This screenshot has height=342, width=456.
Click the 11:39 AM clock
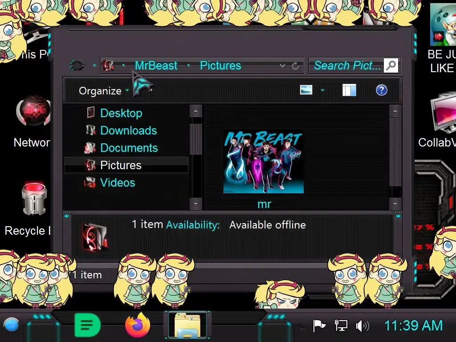413,326
